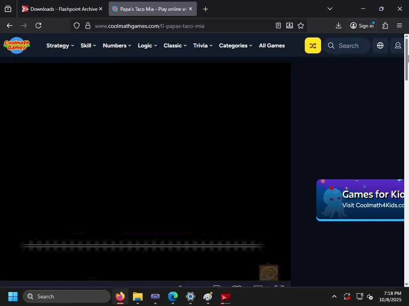Expand the Classic games menu
Viewport: 409px width, 306px height.
tap(175, 45)
